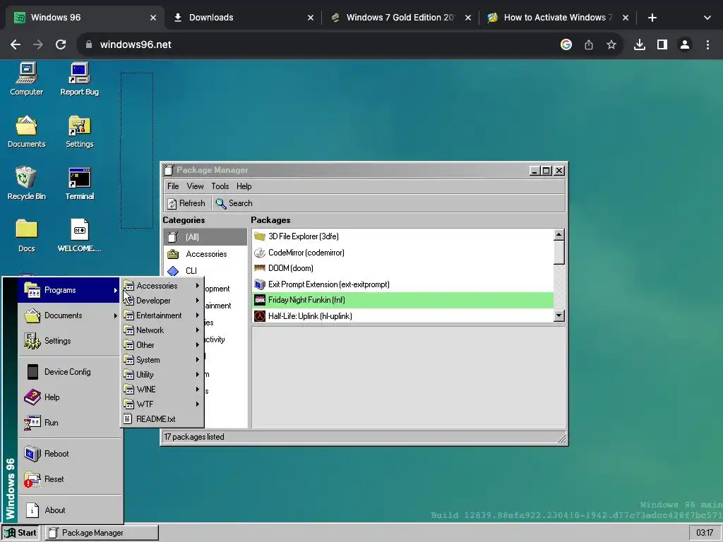
Task: Open browser downloads icon
Action: coord(640,44)
